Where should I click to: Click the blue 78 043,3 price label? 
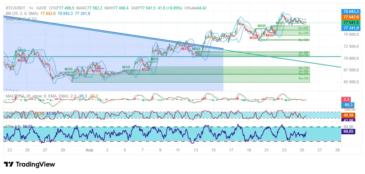tap(351, 11)
